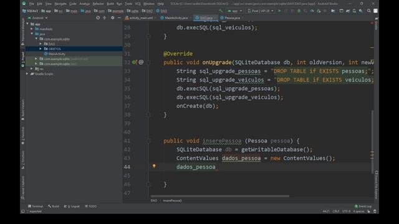Image resolution: width=399 pixels, height=224 pixels.
Task: Open the app run configuration dropdown
Action: (234, 11)
